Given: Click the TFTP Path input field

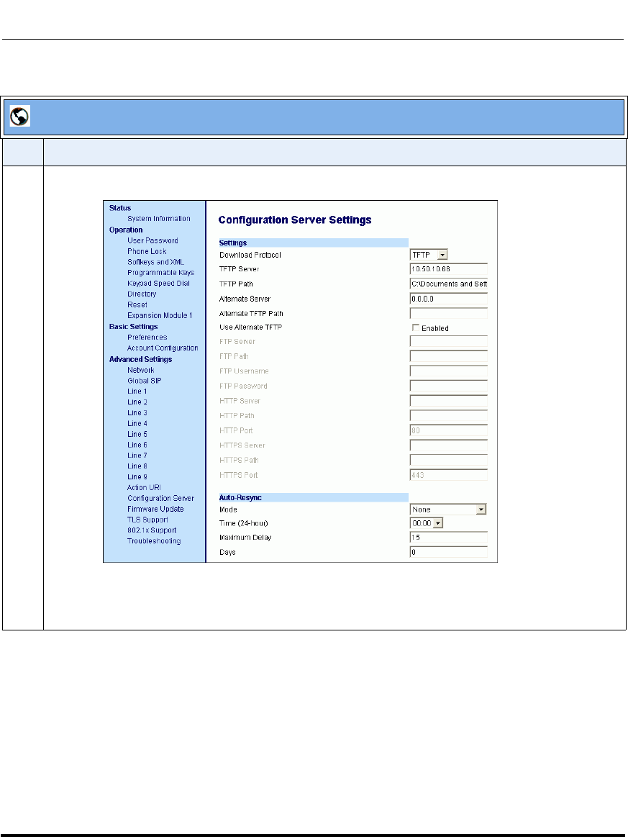Looking at the screenshot, I should click(449, 284).
